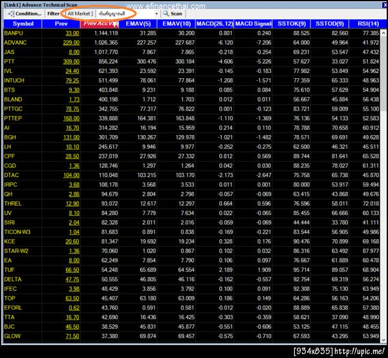The width and height of the screenshot is (388, 358).
Task: Click JAS volume value 1,017,770
Action: click(106, 52)
